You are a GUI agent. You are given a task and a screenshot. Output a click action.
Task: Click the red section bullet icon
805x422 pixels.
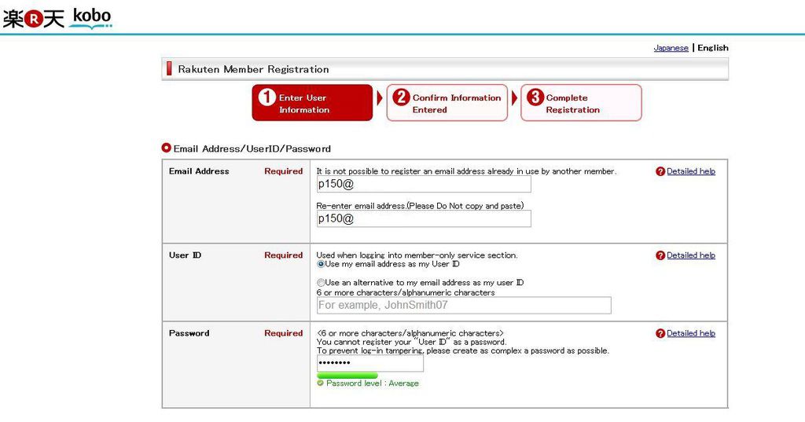[x=166, y=148]
